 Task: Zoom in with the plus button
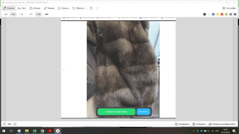pyautogui.click(x=15, y=124)
